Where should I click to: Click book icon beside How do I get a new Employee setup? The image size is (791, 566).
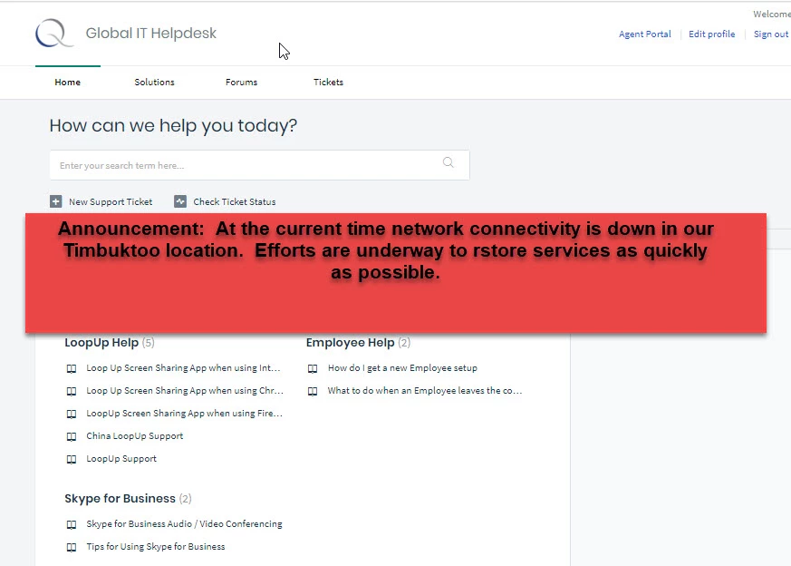coord(313,368)
